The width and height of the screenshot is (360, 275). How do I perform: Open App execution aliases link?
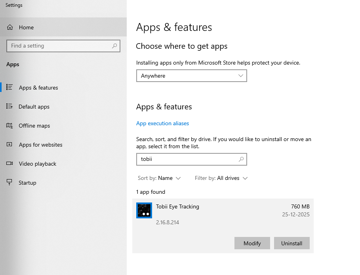pyautogui.click(x=162, y=123)
